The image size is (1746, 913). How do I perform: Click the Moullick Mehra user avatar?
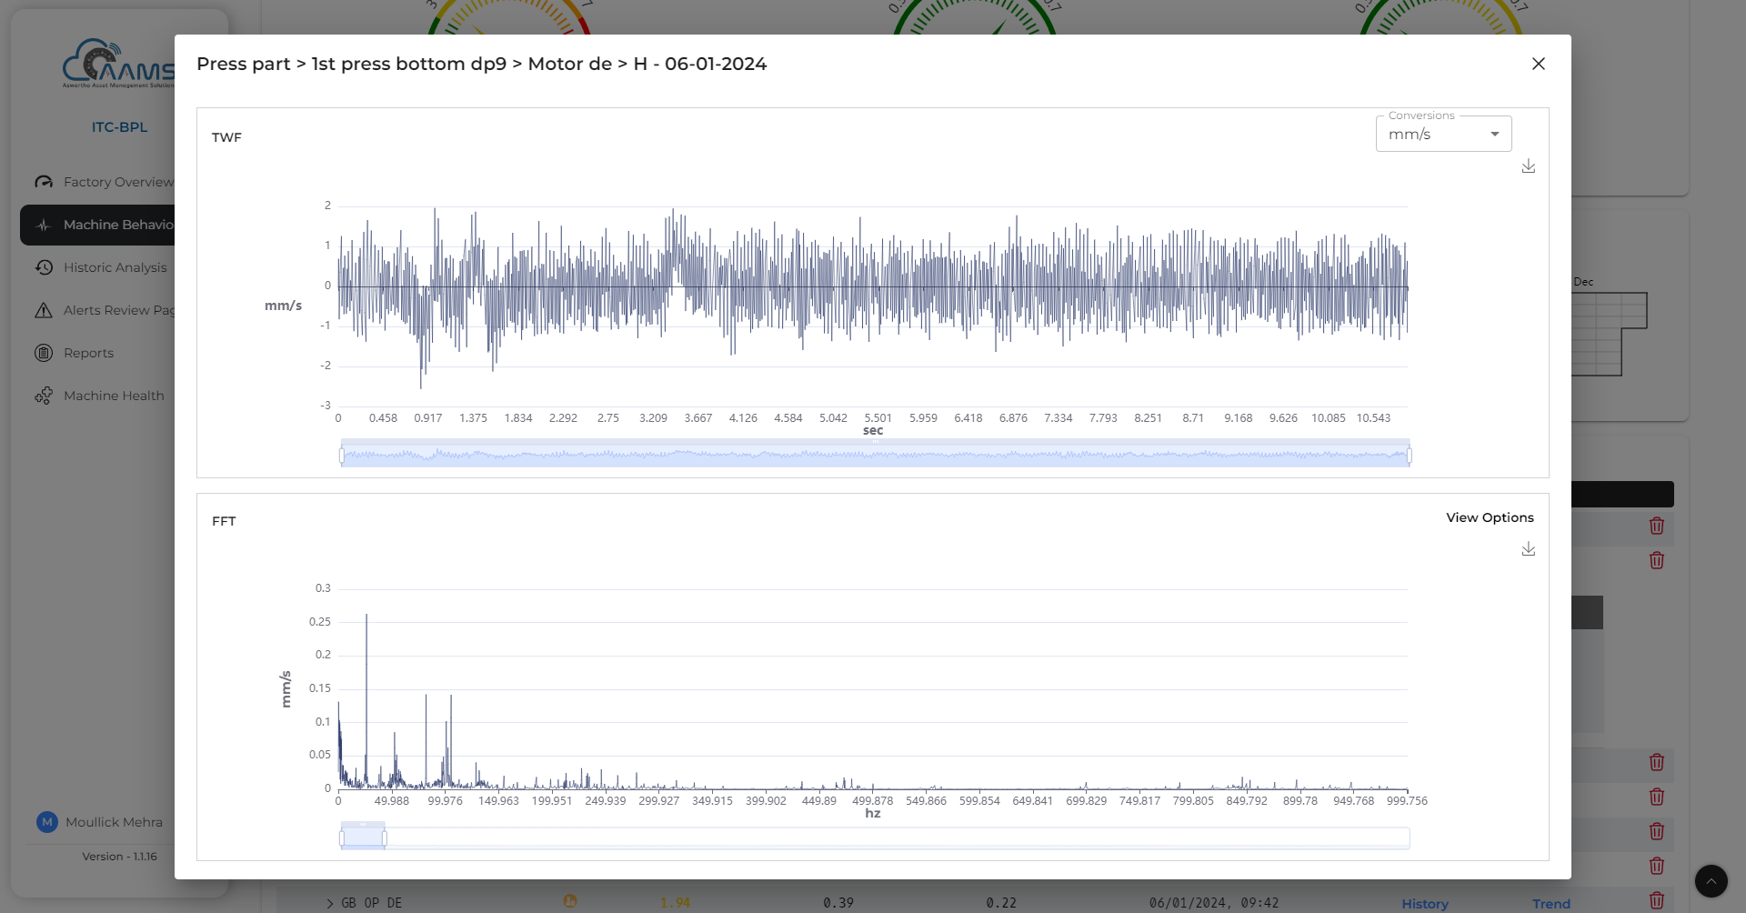coord(47,822)
